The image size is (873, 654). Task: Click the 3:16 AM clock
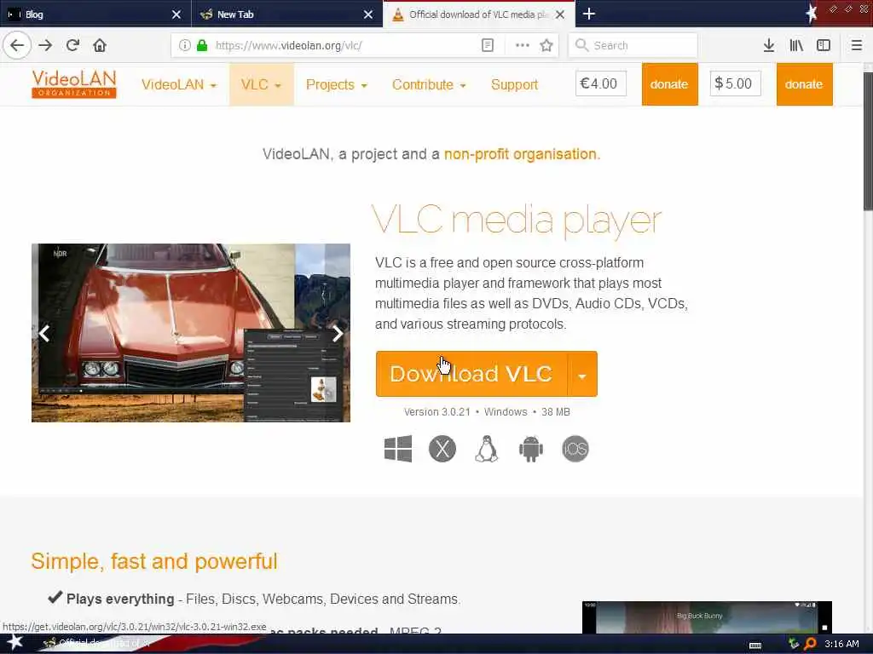pos(841,644)
